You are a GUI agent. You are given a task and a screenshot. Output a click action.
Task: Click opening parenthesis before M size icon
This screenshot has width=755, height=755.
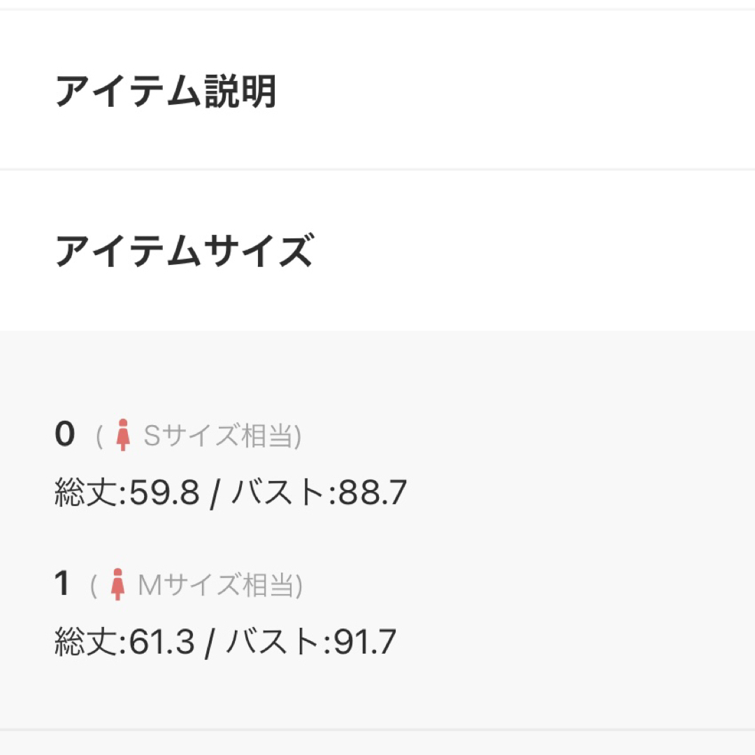coord(94,586)
